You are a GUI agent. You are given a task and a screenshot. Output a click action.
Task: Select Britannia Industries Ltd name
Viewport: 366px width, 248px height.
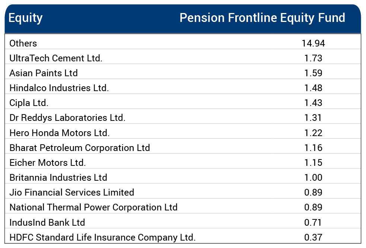58,177
